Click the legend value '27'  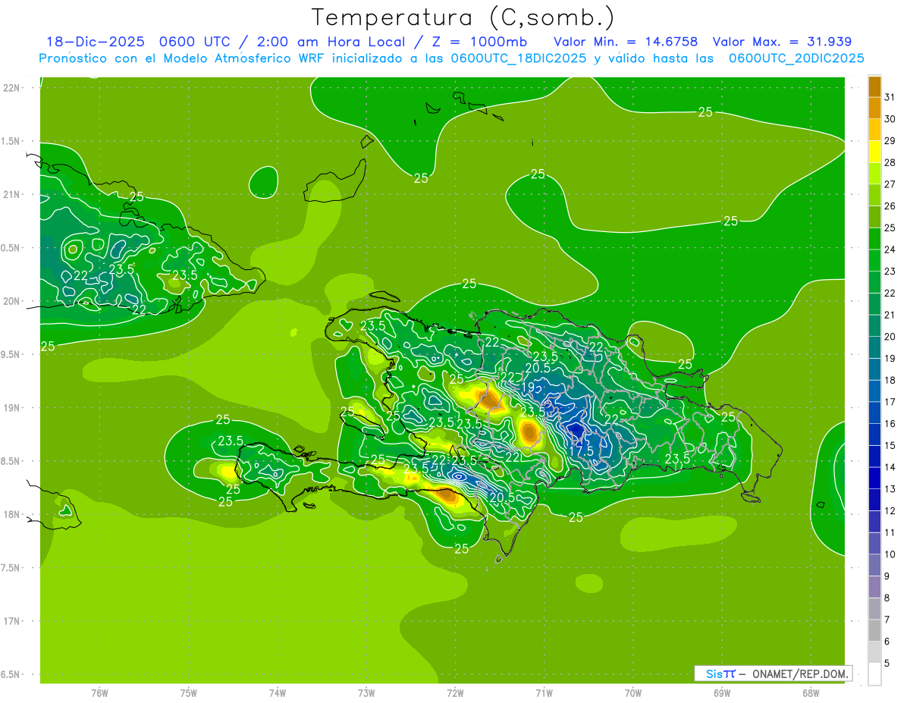point(890,184)
